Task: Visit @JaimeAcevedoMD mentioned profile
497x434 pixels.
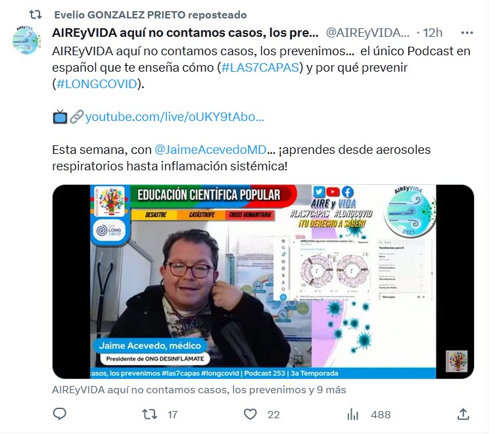Action: (210, 150)
